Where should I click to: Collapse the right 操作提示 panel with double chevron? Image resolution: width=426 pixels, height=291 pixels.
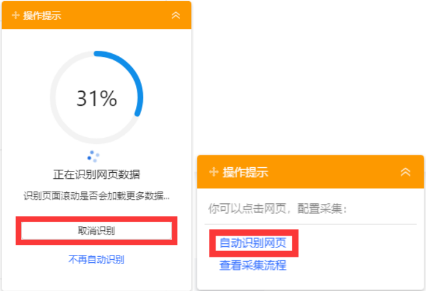tap(405, 172)
